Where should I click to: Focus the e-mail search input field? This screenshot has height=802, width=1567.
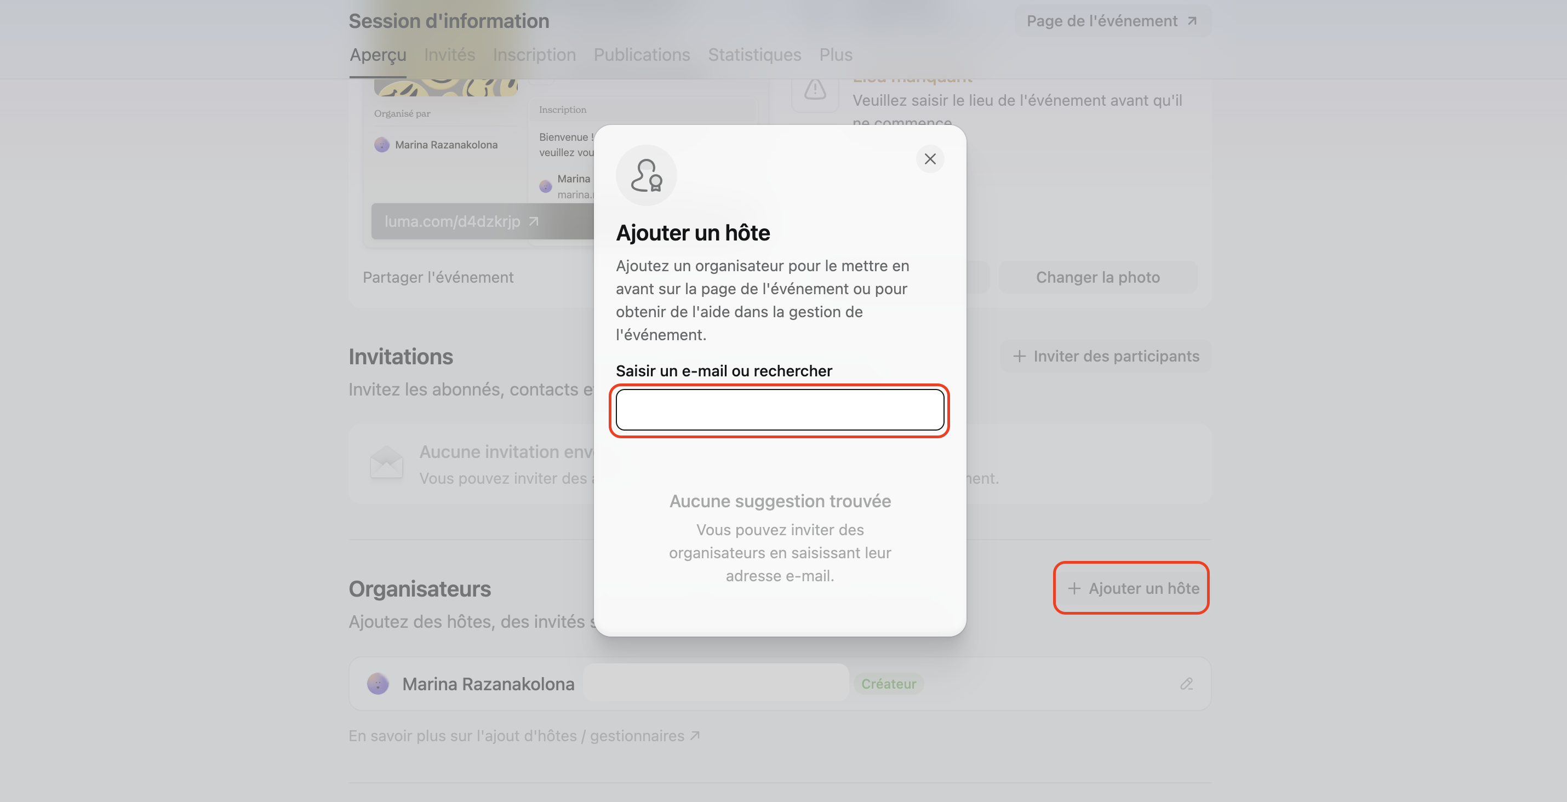click(779, 410)
